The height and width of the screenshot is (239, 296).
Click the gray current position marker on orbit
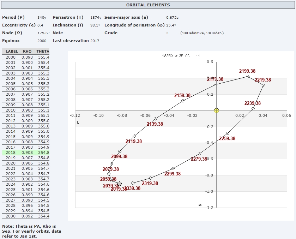pos(120,184)
